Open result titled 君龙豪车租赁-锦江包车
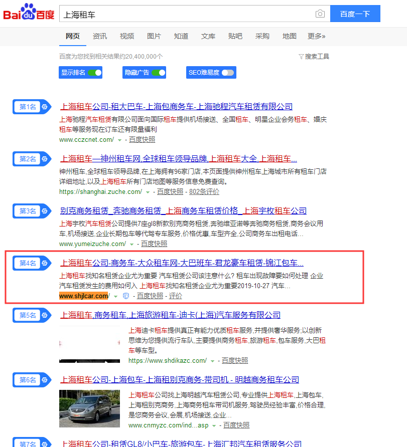Screen dimensions: 407x447 click(x=182, y=263)
